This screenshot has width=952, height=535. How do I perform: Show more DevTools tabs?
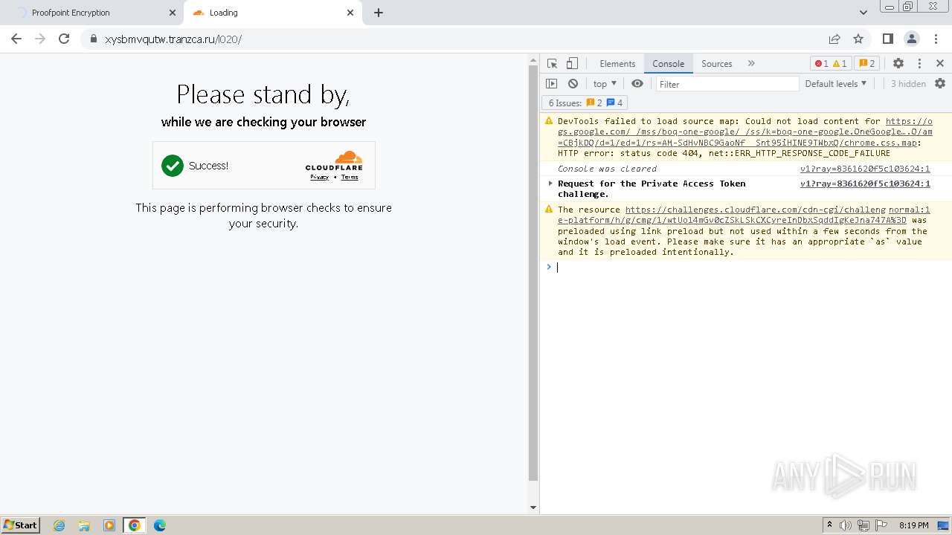click(x=751, y=64)
